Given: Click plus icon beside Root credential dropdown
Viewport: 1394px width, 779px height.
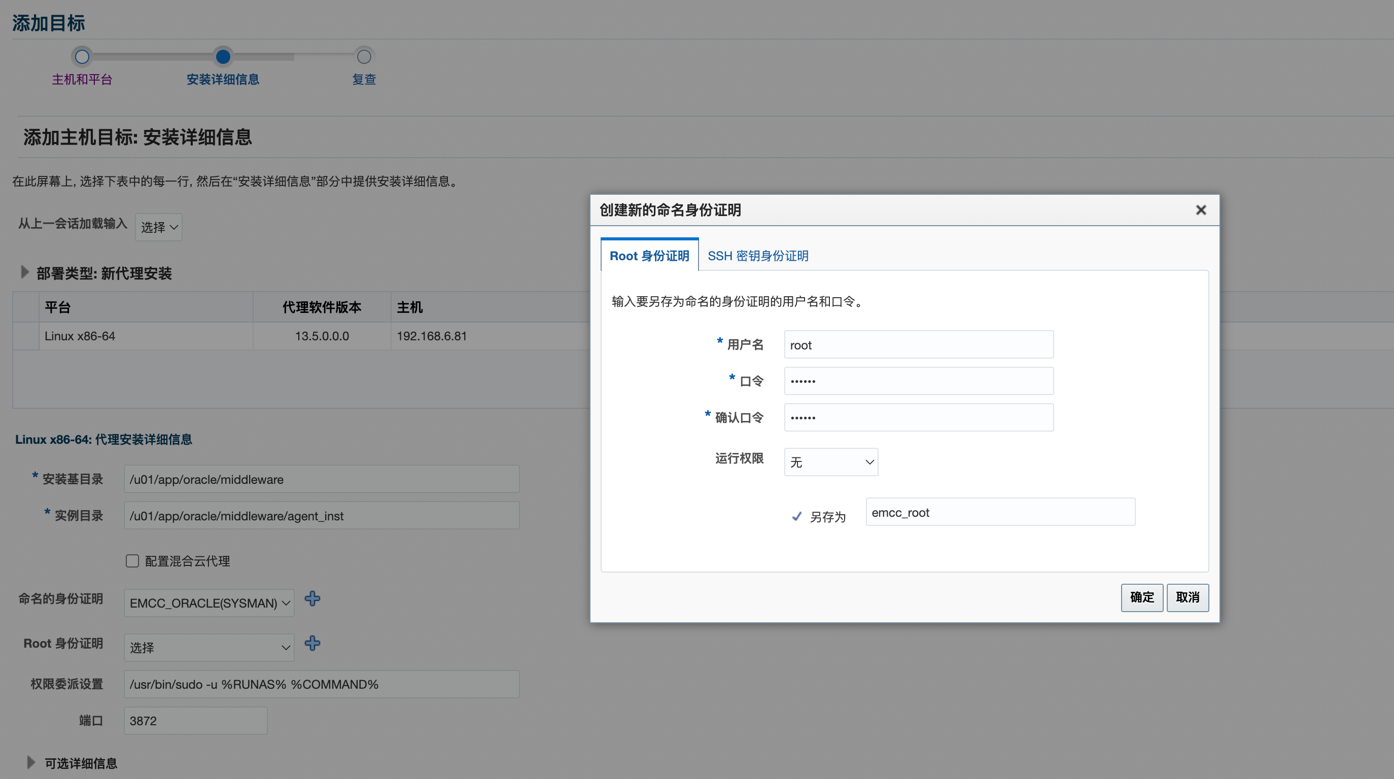Looking at the screenshot, I should point(312,643).
